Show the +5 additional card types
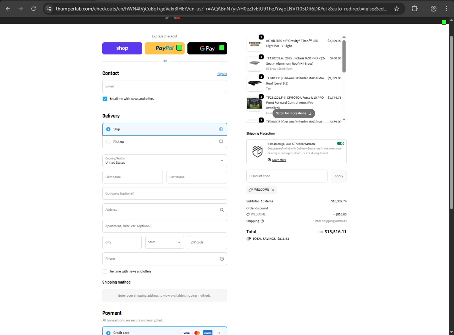The width and height of the screenshot is (454, 335). [x=219, y=333]
